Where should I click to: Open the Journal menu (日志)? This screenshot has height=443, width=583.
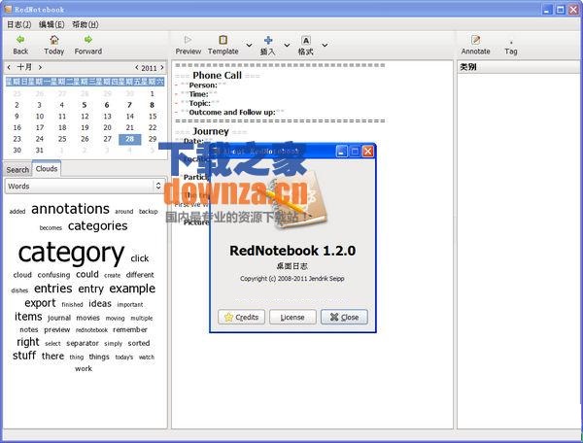click(19, 24)
